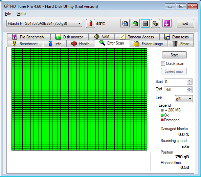Decrease the Start value with down arrow
Viewport: 201px width, 177px height.
coord(189,83)
